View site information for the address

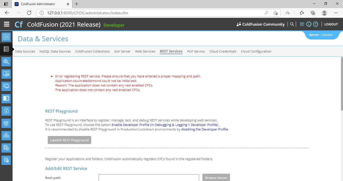tap(42, 13)
